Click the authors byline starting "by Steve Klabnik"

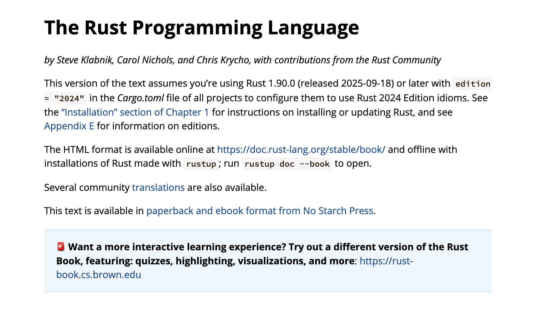coord(243,60)
